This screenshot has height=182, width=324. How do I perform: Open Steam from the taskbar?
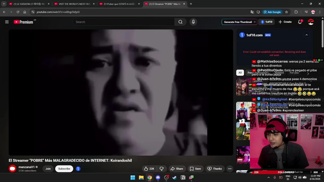(x=175, y=177)
